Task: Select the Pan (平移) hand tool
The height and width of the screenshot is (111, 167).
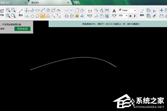Action: tap(2, 13)
